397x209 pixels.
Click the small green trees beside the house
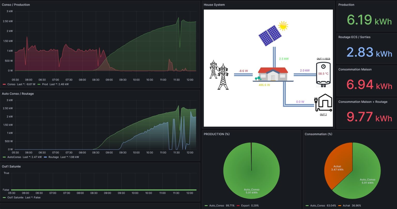click(x=258, y=78)
